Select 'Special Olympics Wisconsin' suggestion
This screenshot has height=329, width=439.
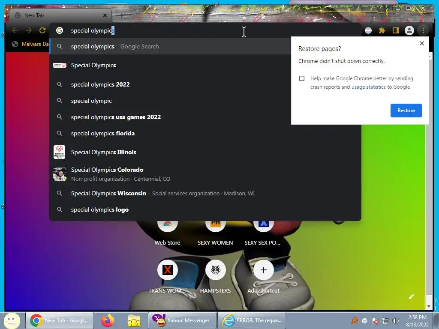[205, 193]
